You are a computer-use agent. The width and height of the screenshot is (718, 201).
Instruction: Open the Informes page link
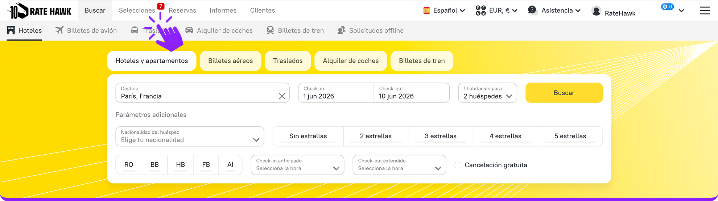click(x=223, y=11)
